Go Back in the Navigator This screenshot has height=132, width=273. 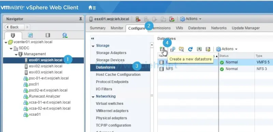(14, 27)
